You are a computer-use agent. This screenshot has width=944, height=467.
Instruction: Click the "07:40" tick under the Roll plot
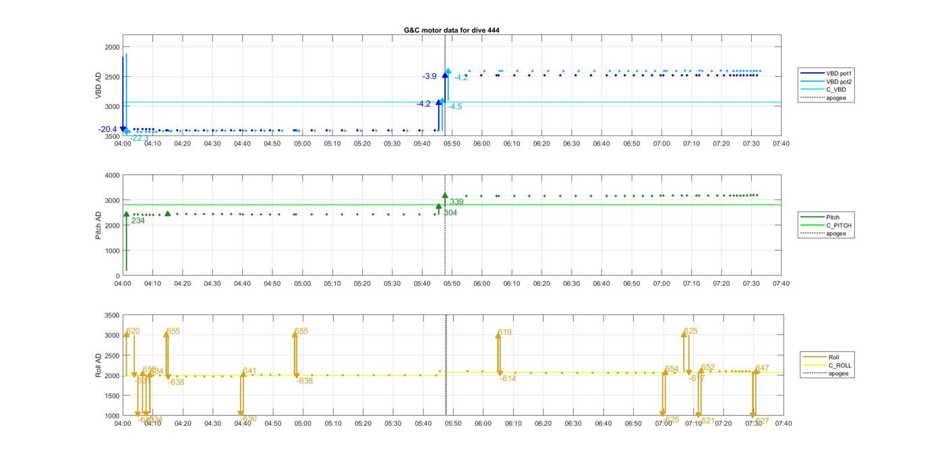tap(783, 423)
